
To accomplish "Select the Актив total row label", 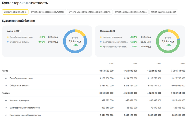I will [x=5, y=71].
